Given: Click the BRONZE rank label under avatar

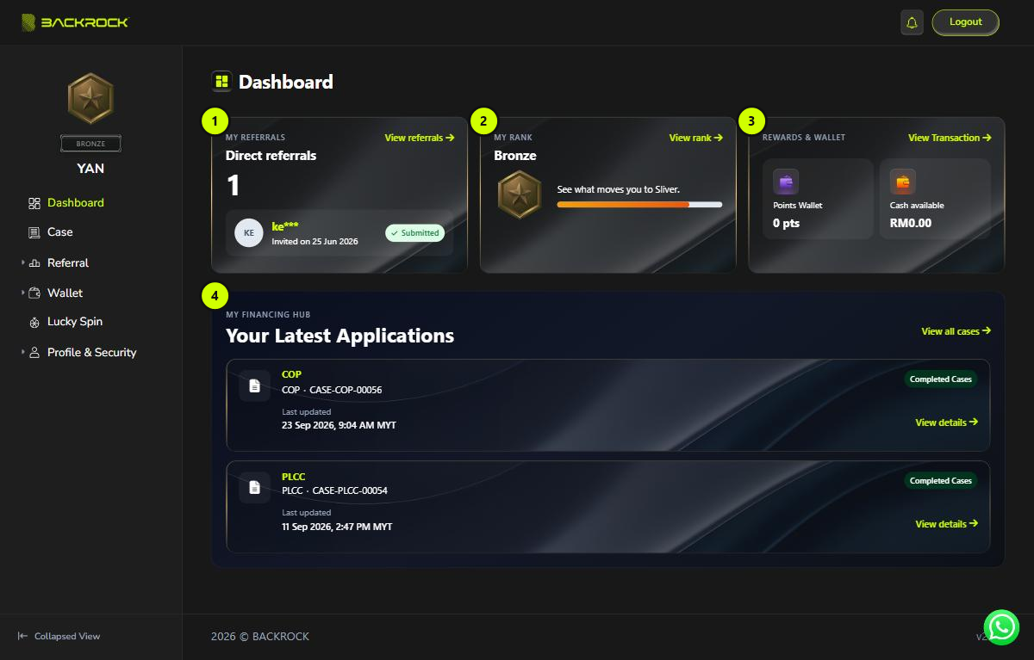Looking at the screenshot, I should point(90,144).
